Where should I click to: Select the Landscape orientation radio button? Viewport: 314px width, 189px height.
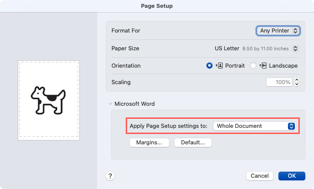pyautogui.click(x=253, y=65)
